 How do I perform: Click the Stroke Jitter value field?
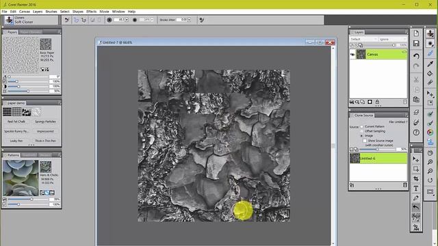pos(182,20)
